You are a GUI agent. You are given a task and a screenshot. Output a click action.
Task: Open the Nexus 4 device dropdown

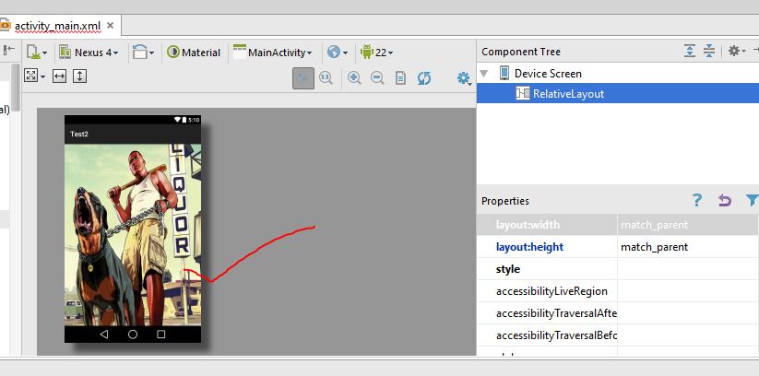89,53
